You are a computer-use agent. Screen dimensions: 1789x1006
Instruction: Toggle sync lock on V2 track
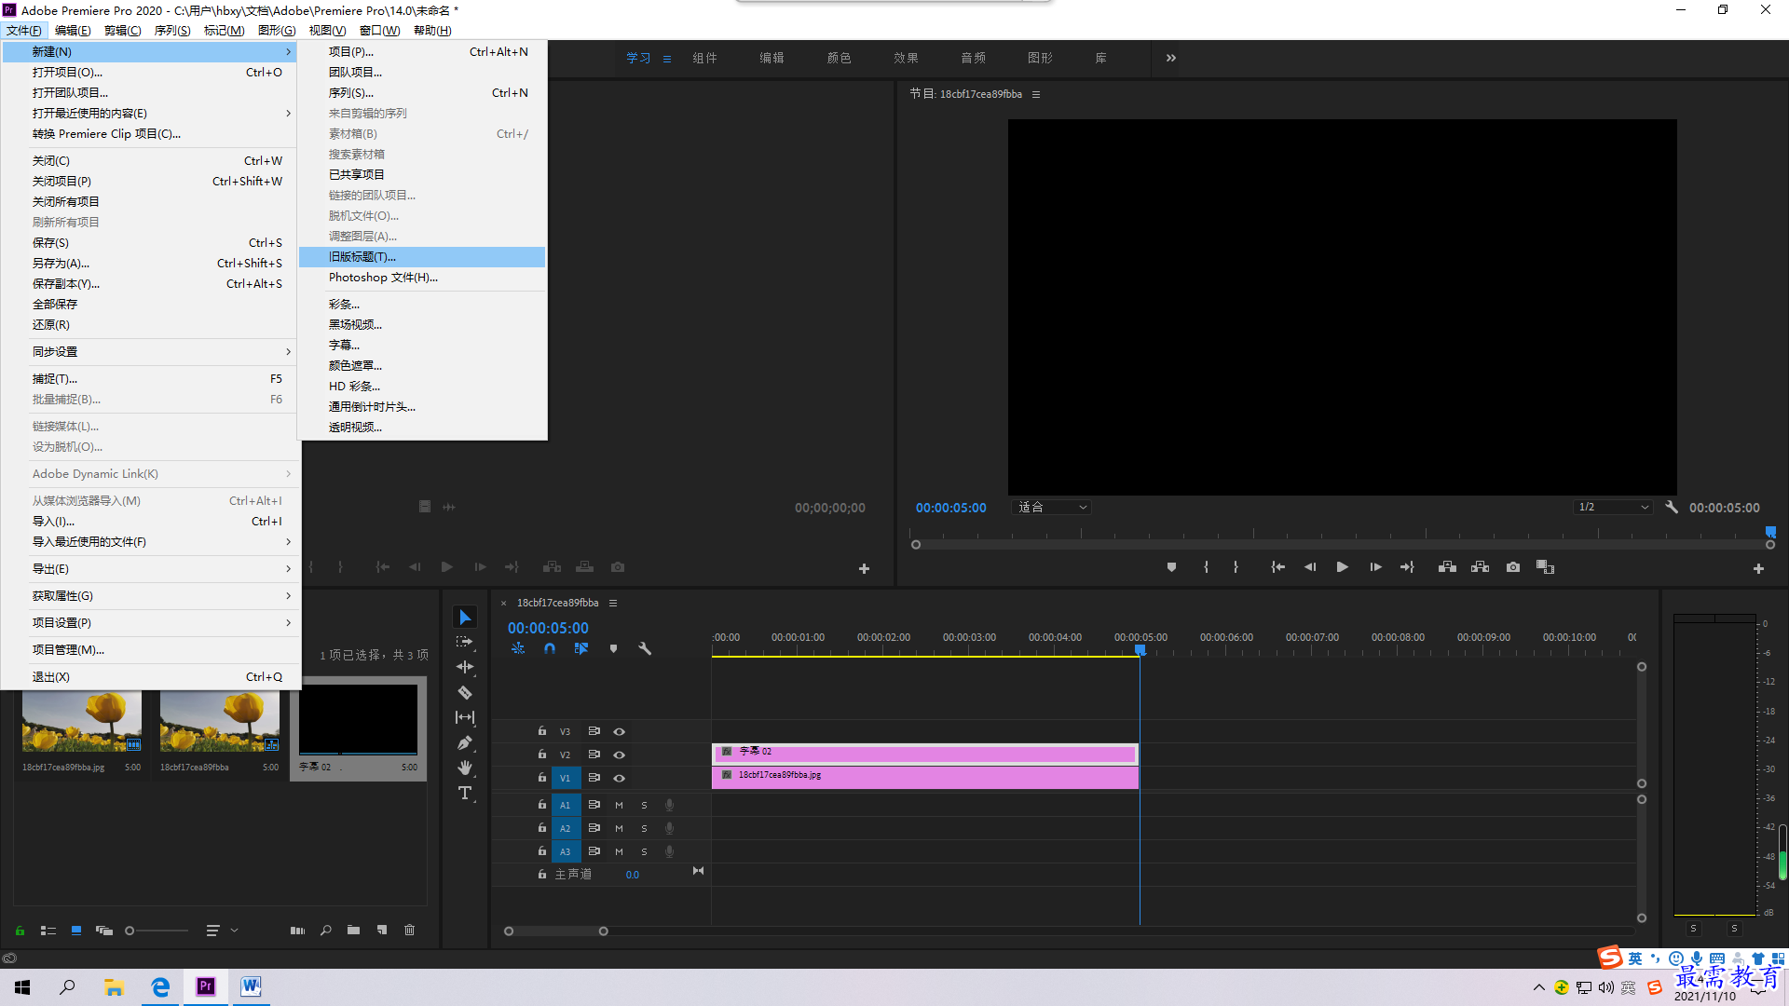tap(594, 754)
